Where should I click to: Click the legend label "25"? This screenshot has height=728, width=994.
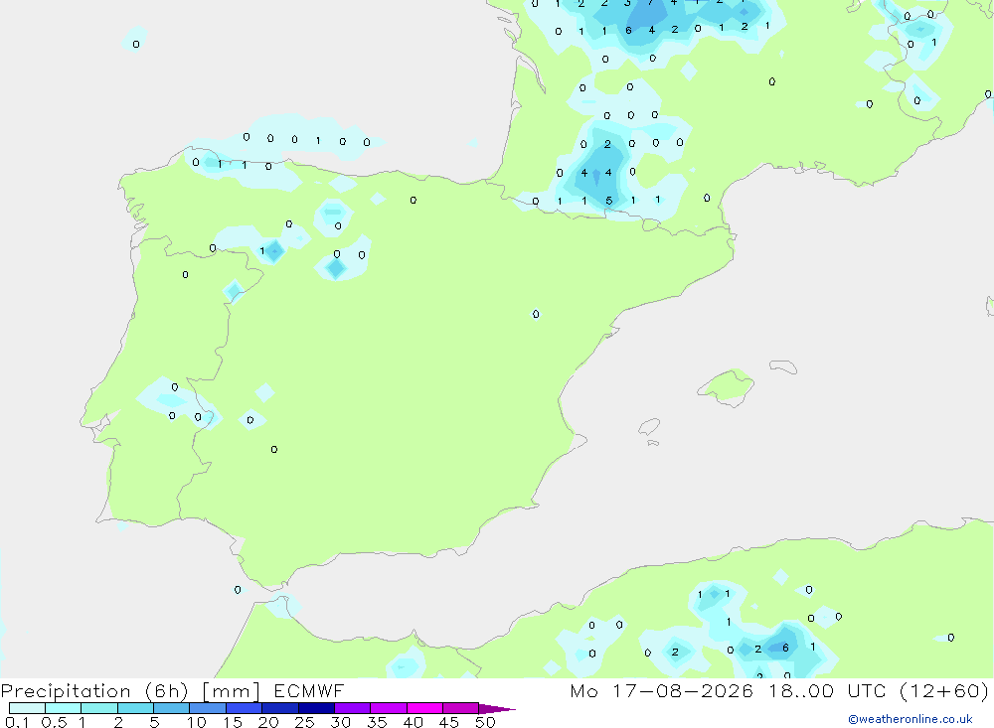coord(305,722)
